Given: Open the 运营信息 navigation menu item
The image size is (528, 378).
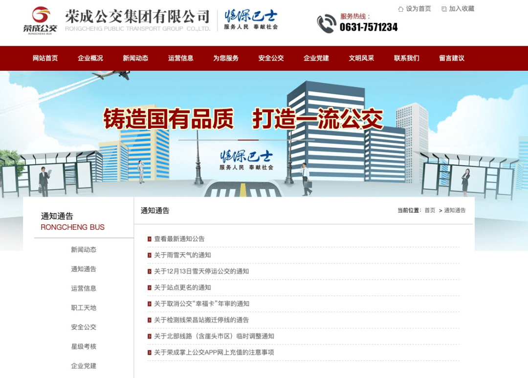Looking at the screenshot, I should pyautogui.click(x=180, y=58).
